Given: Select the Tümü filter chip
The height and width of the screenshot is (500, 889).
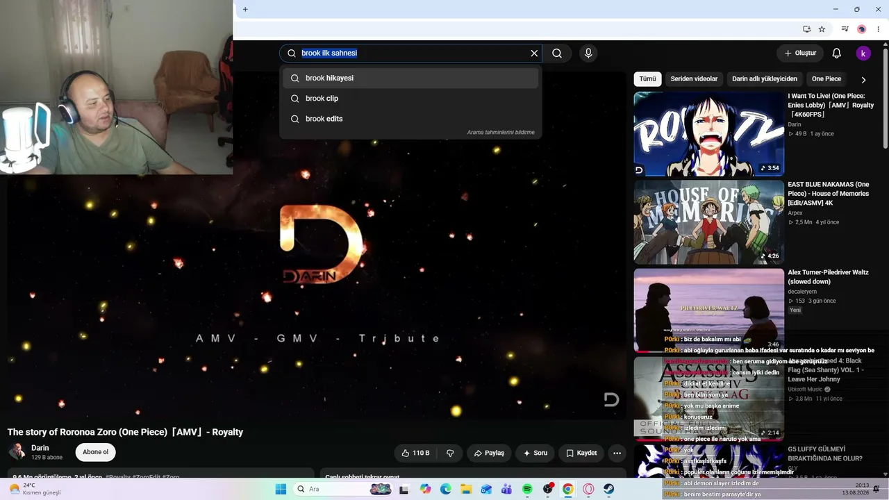Looking at the screenshot, I should coord(647,79).
